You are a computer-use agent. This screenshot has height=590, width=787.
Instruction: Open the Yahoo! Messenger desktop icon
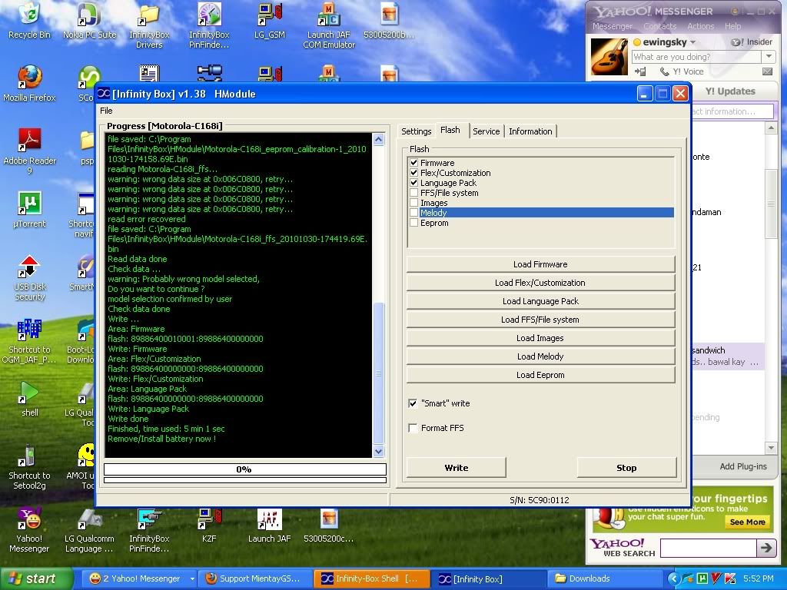[x=29, y=519]
